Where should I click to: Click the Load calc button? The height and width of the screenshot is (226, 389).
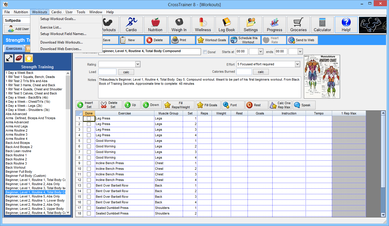(126, 72)
